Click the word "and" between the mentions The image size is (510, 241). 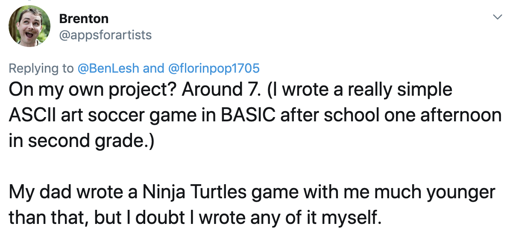click(153, 68)
